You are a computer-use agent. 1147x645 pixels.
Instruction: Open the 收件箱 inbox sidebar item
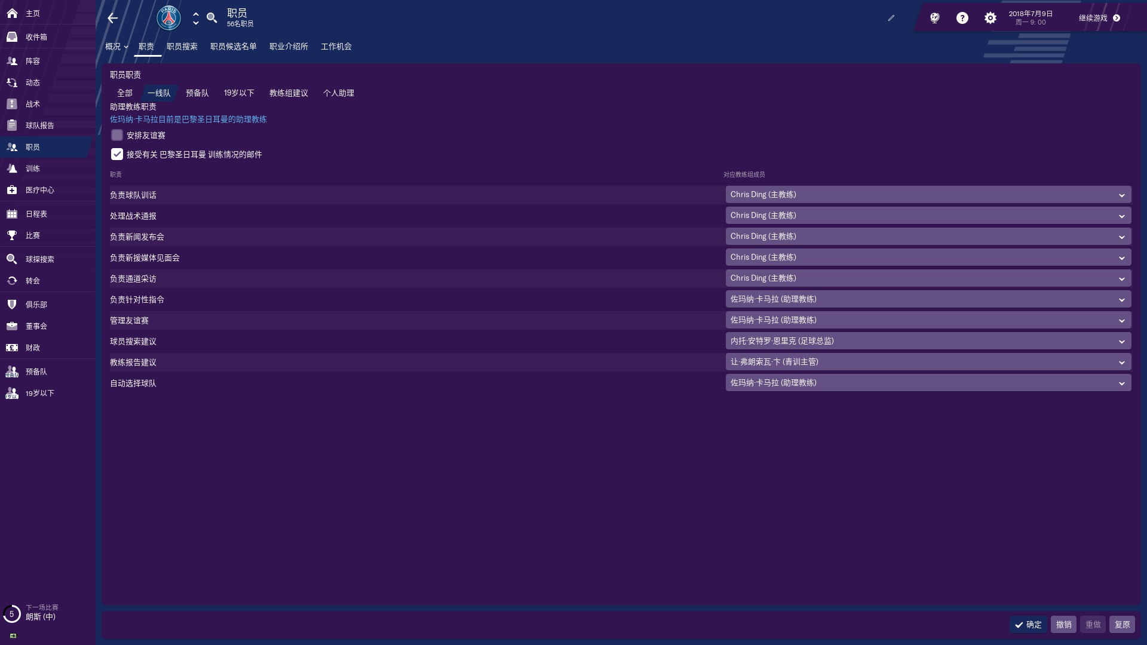click(x=36, y=37)
